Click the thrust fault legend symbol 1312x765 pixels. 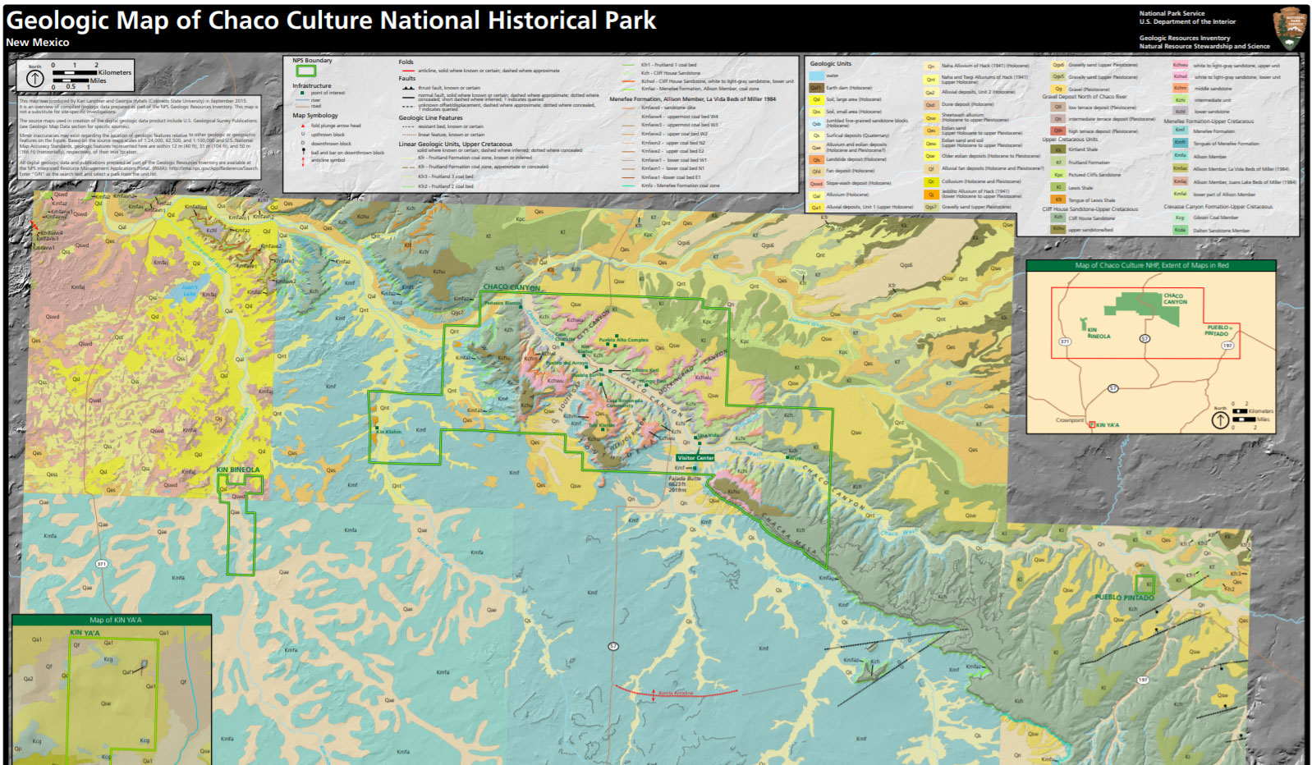pyautogui.click(x=407, y=88)
